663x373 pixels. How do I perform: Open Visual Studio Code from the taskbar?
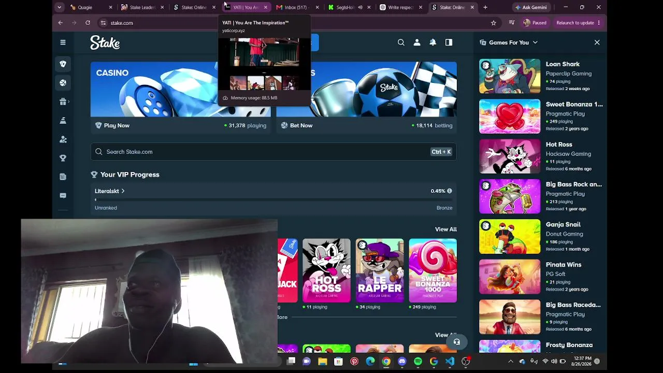click(x=450, y=362)
